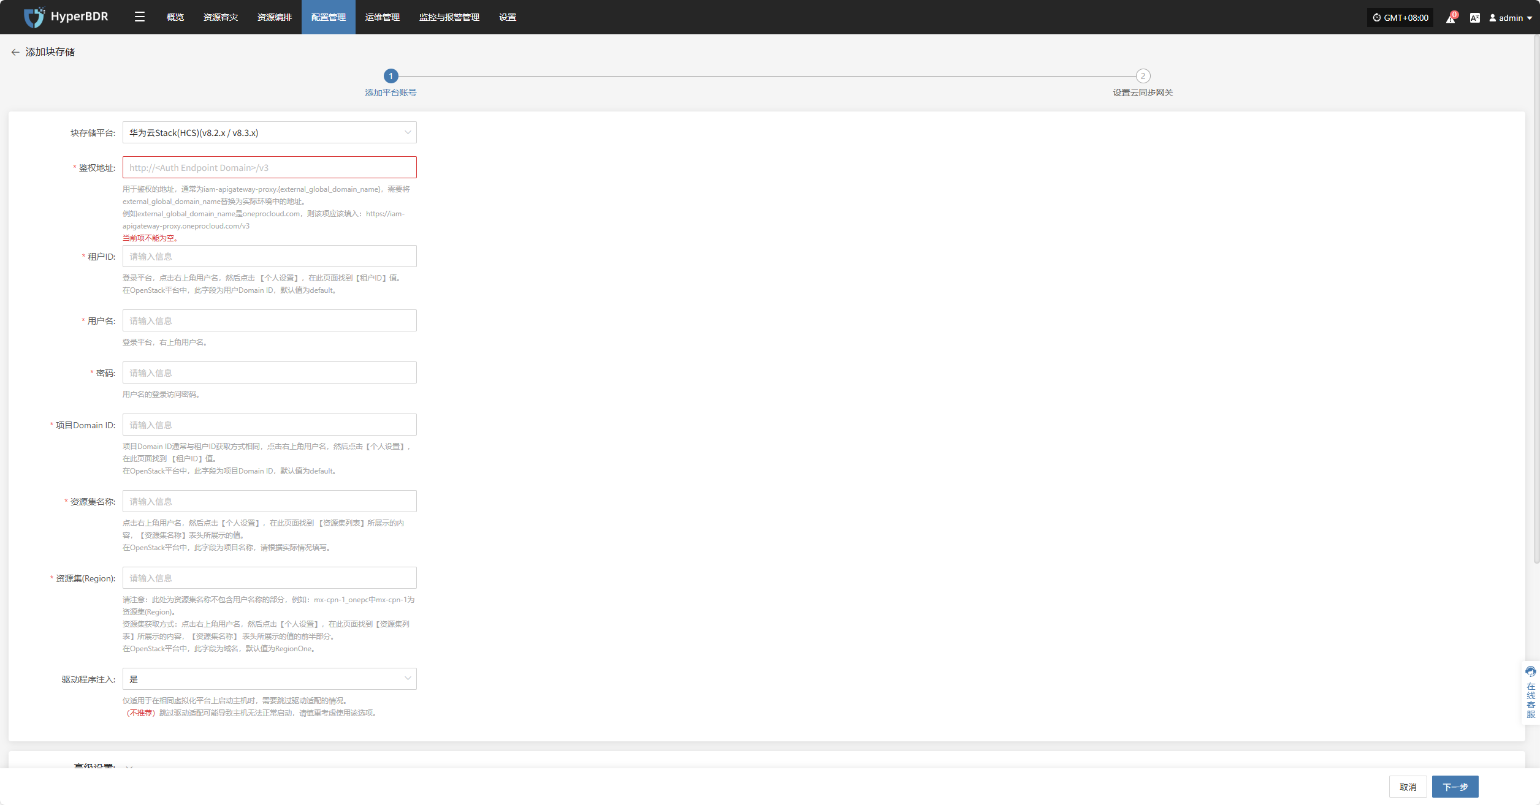The width and height of the screenshot is (1540, 805).
Task: Open the 块存储平台 dropdown
Action: coord(269,132)
